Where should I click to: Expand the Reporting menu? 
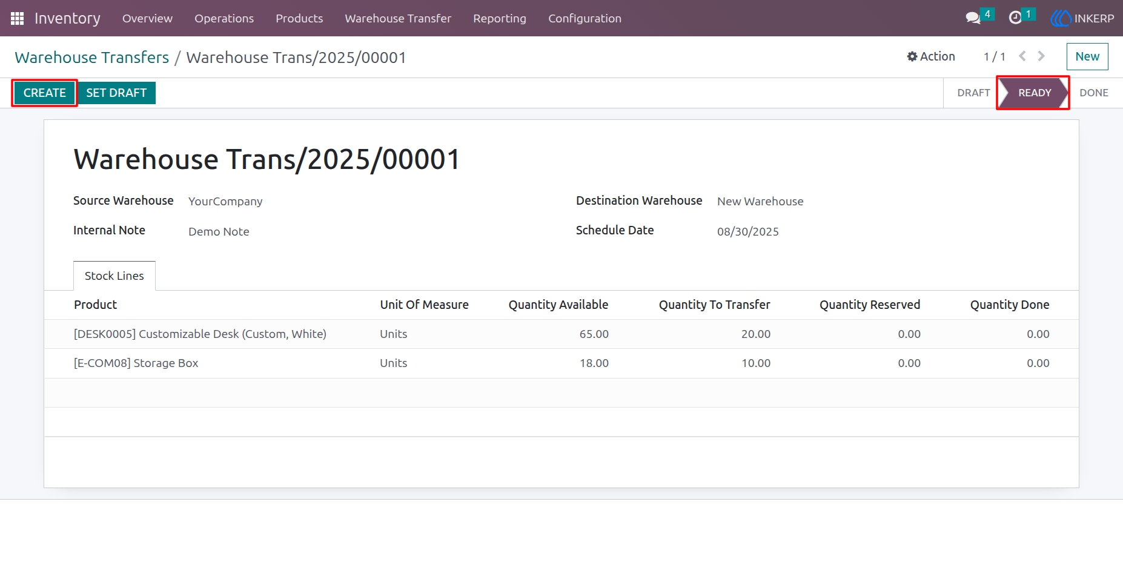(x=500, y=18)
